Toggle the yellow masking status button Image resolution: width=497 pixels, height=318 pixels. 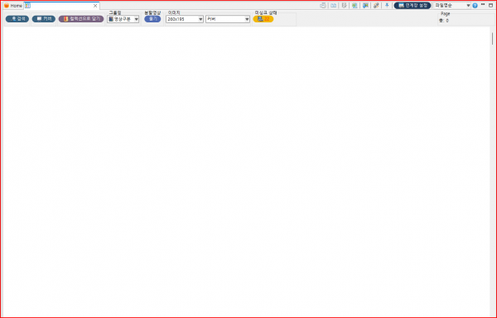click(x=263, y=19)
